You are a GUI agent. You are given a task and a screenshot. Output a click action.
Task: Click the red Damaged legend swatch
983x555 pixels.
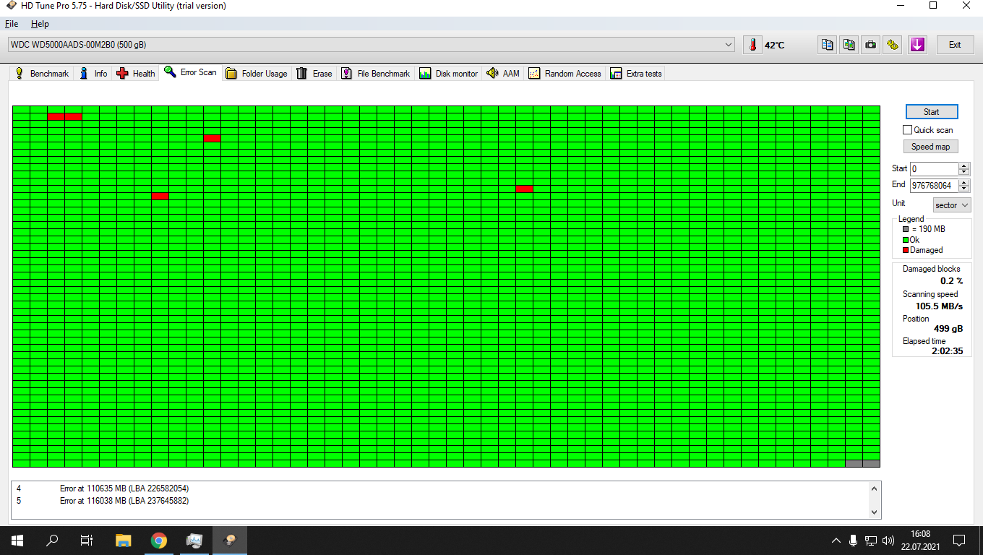906,250
